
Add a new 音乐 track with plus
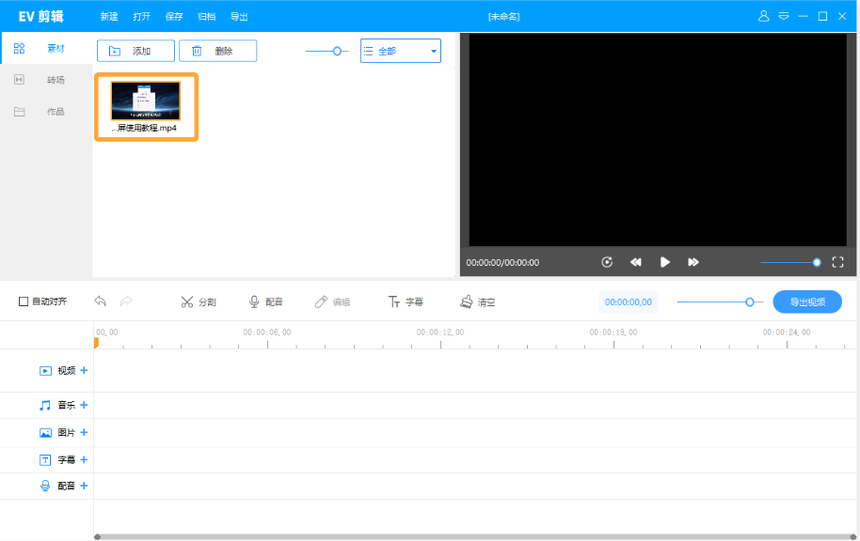pos(84,406)
